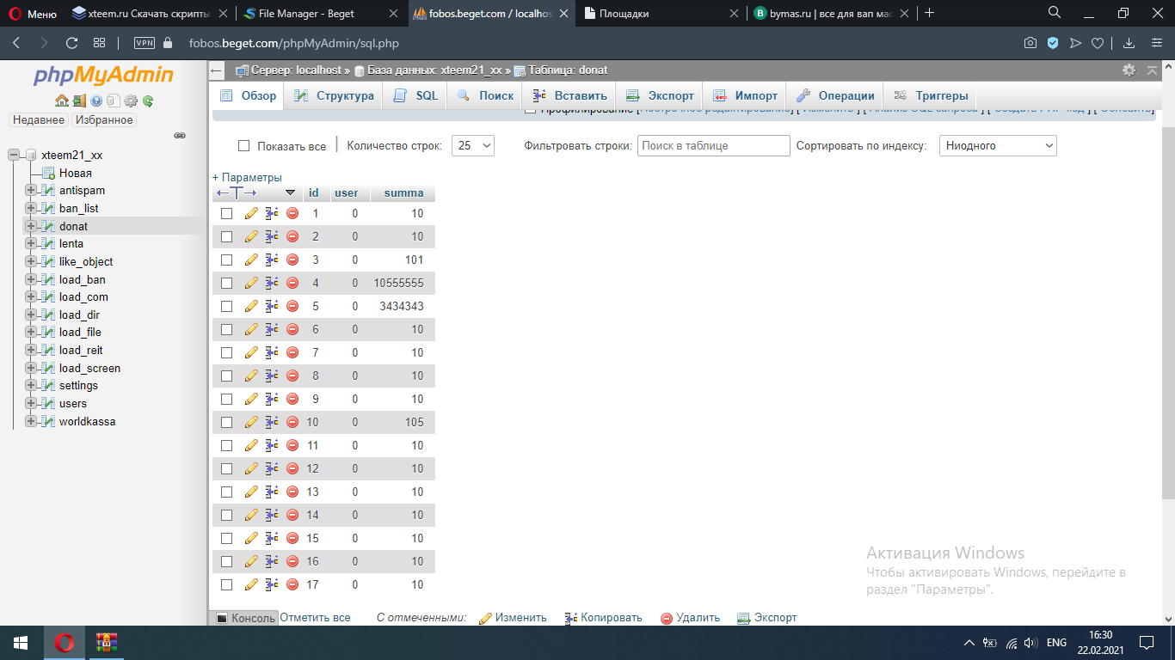Open the 'Количество строк' dropdown
The image size is (1175, 660).
473,146
